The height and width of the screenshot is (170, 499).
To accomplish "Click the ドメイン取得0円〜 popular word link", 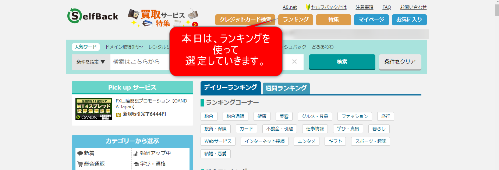I will click(x=124, y=47).
